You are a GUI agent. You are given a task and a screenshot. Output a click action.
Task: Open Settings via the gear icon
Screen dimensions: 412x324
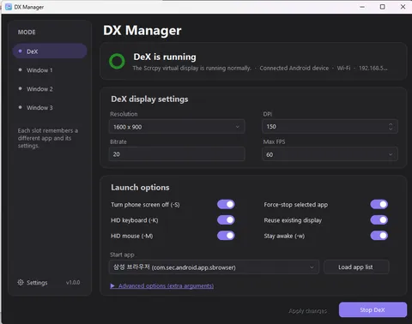point(21,282)
